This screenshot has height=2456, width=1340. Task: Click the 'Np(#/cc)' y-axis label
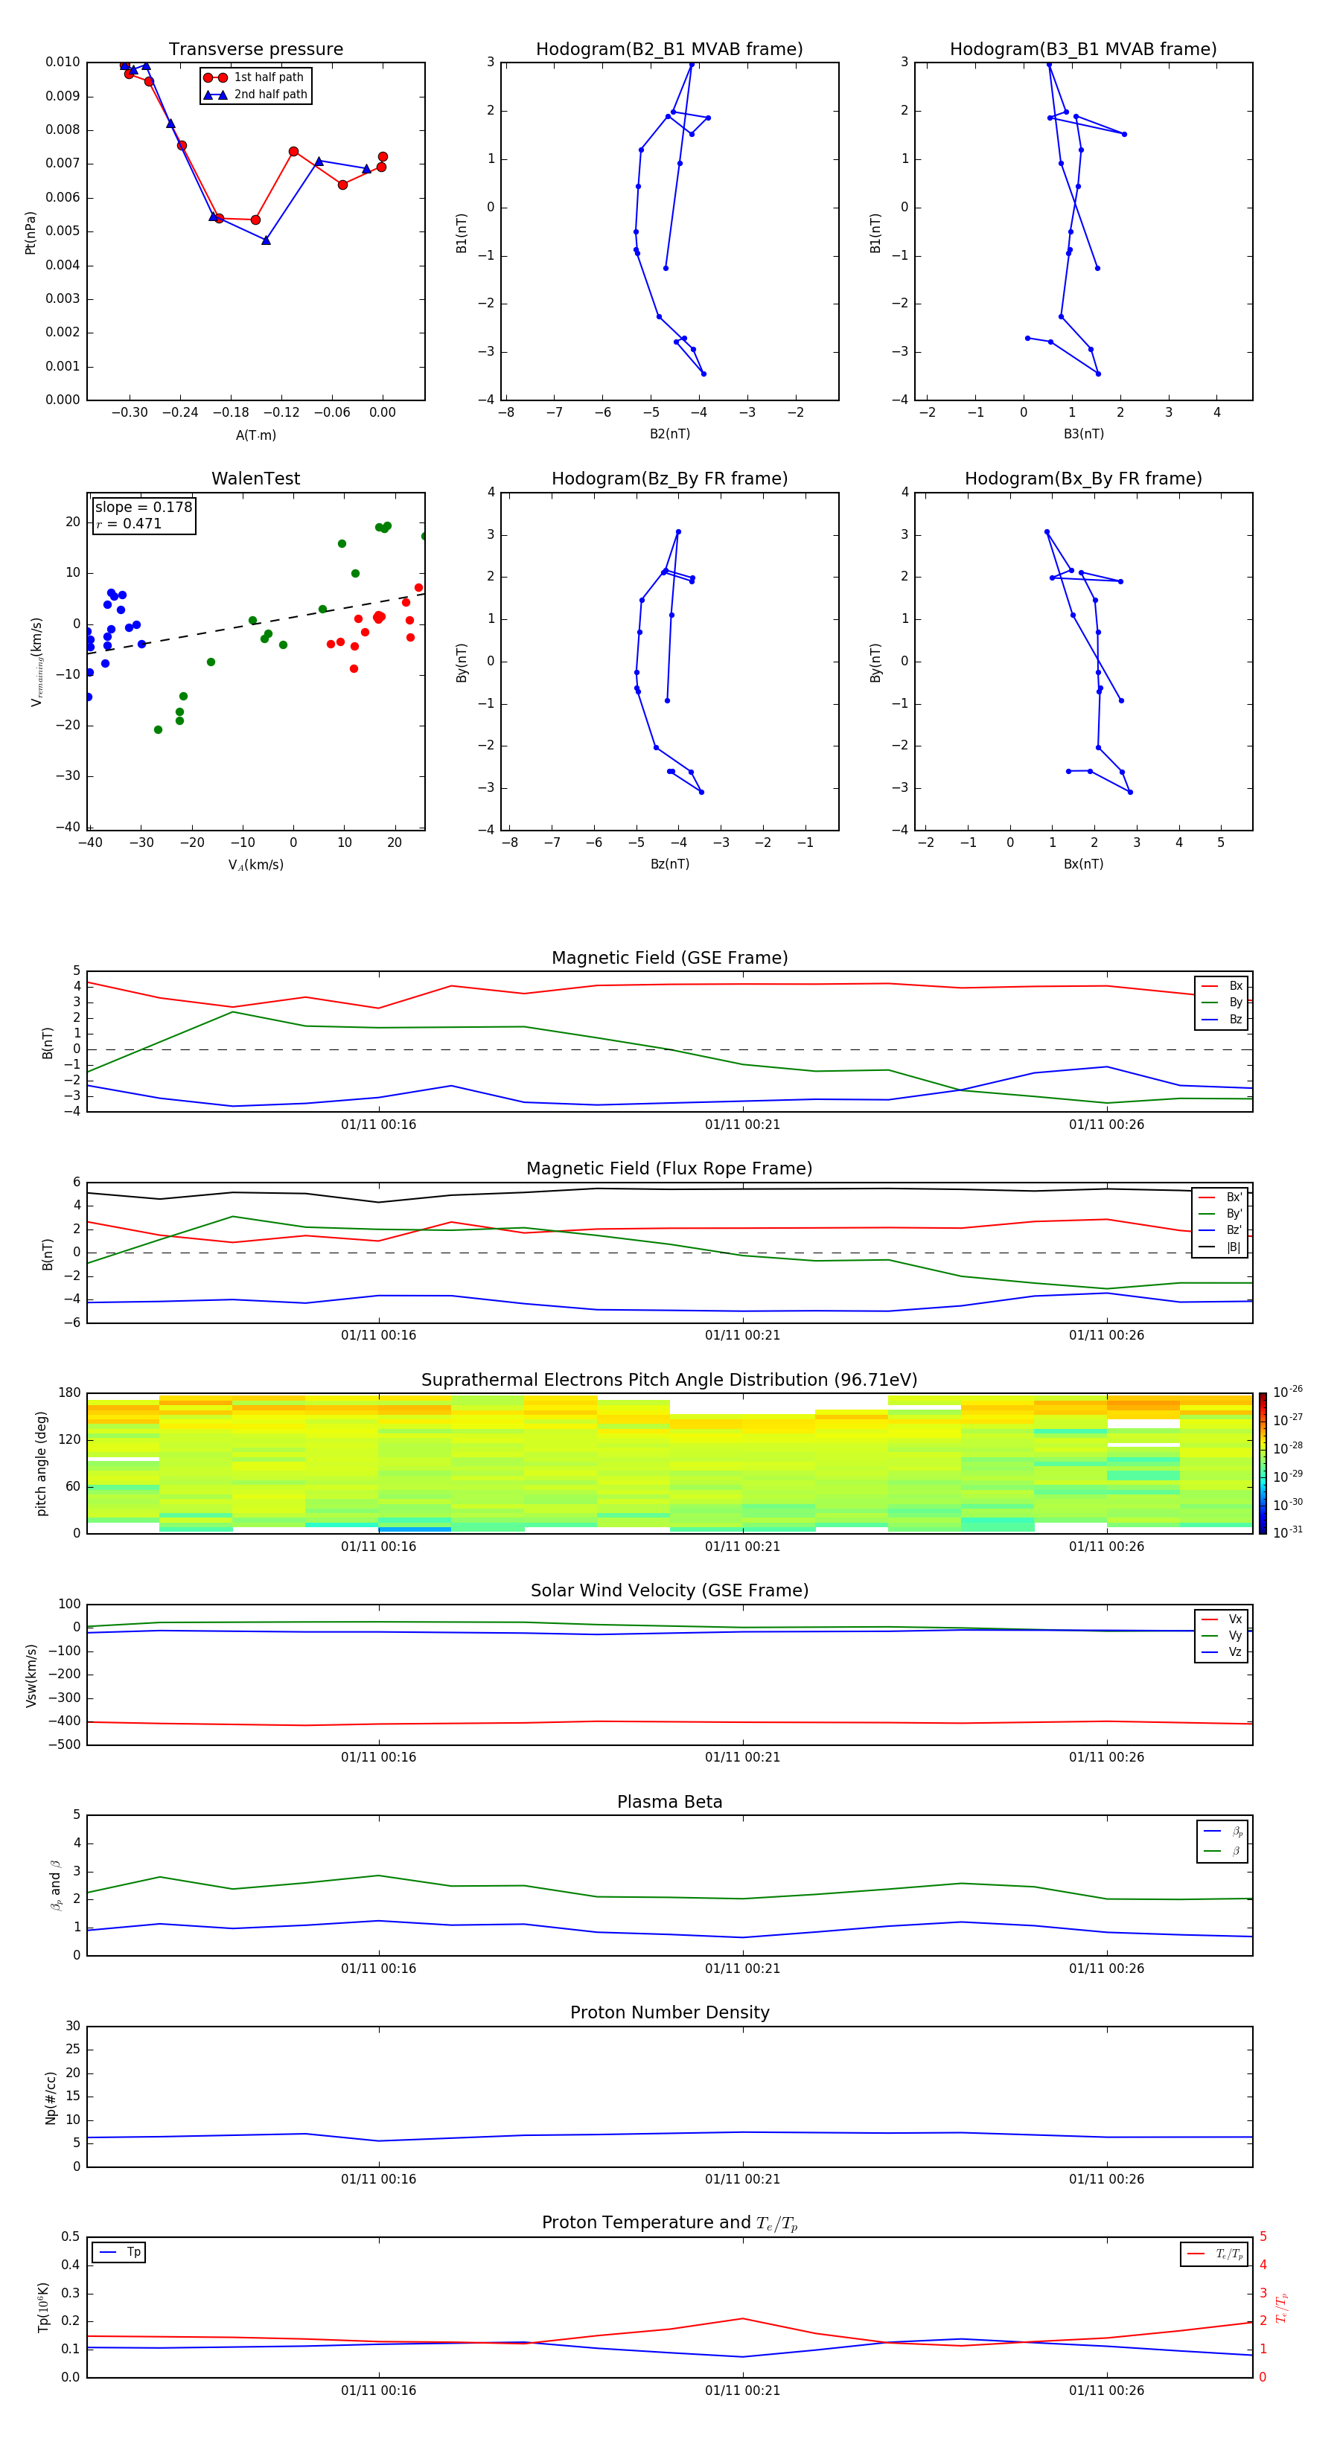click(51, 2097)
